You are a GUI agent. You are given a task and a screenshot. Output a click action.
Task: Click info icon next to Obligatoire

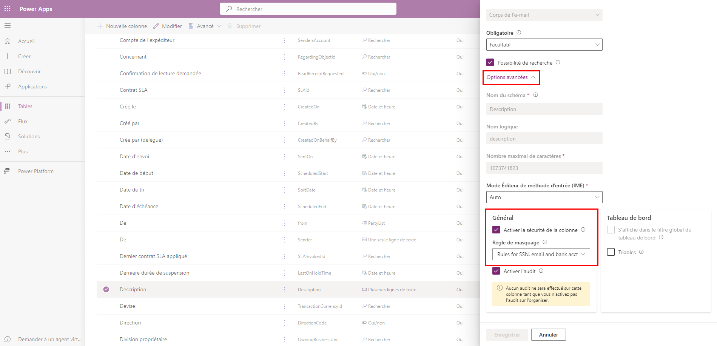click(x=519, y=32)
